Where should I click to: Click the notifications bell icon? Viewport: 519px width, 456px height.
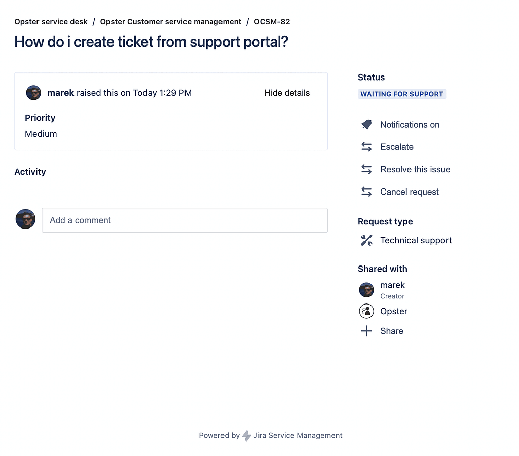click(x=366, y=125)
